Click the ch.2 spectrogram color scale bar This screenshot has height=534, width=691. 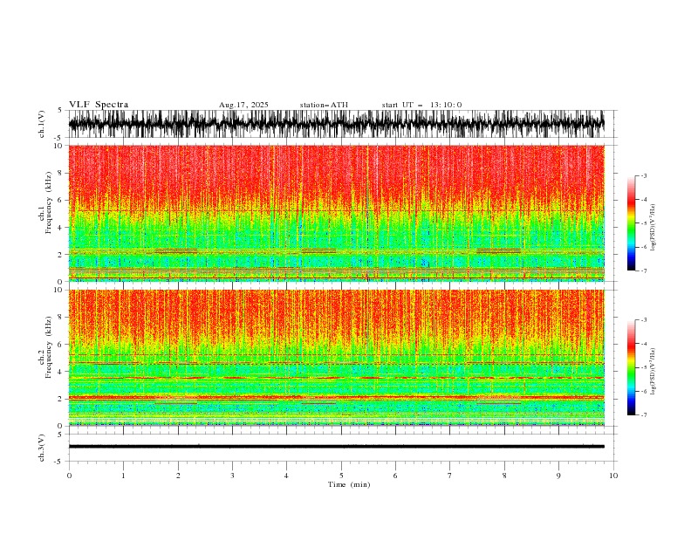(x=632, y=367)
